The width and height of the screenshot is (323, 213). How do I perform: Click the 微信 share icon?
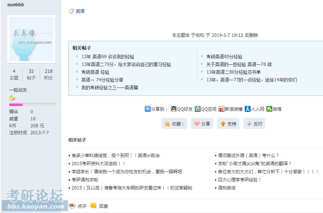pos(269,109)
